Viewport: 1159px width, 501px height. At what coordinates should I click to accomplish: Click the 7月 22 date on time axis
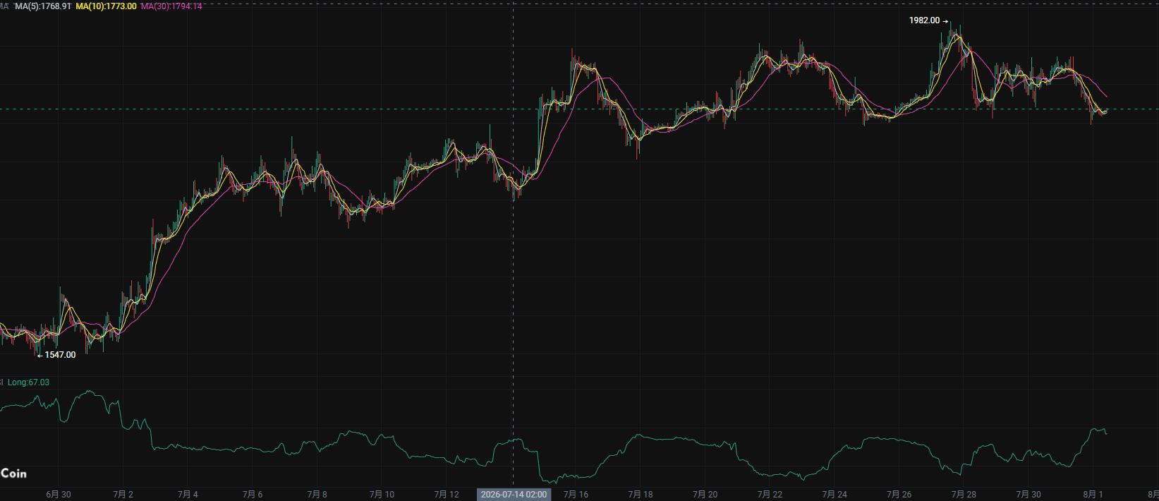(770, 495)
